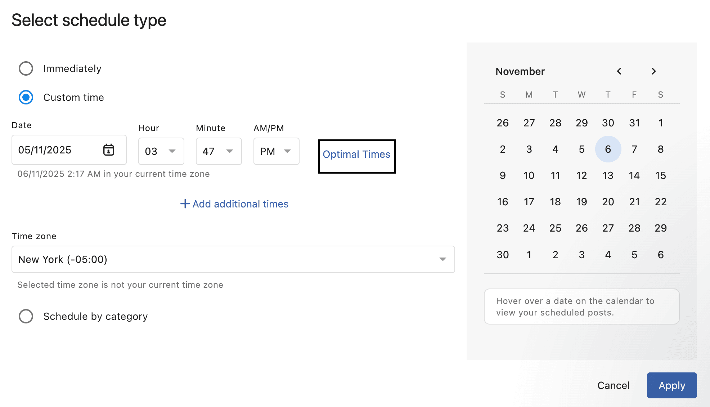The image size is (710, 407).
Task: Open the Time zone dropdown for New York
Action: 233,259
